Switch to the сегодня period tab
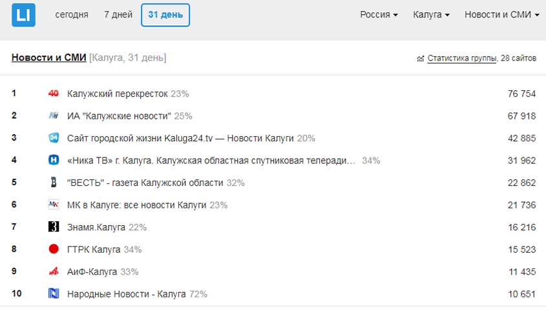 click(x=72, y=15)
